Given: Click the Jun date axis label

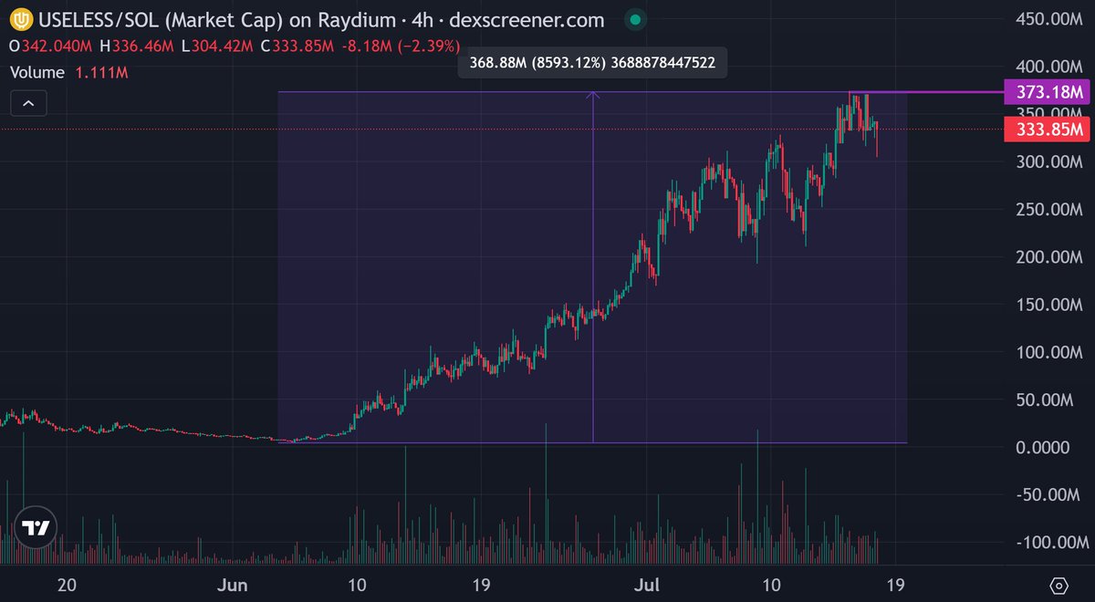Looking at the screenshot, I should click(x=234, y=584).
